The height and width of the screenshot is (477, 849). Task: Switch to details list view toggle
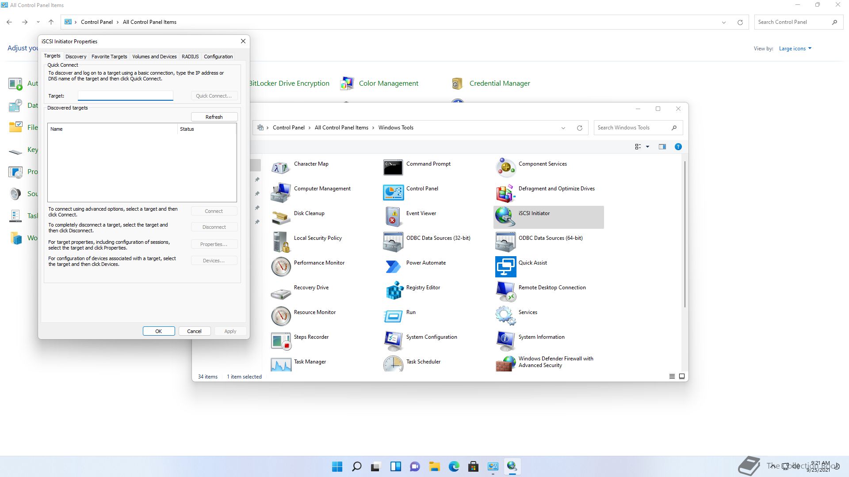click(x=672, y=376)
